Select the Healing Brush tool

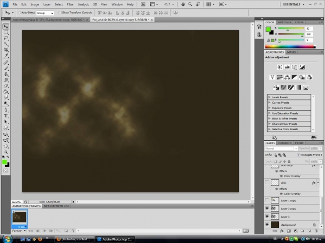click(6, 63)
